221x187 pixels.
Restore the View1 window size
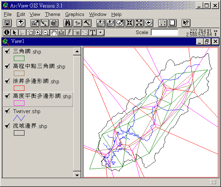click(x=207, y=42)
